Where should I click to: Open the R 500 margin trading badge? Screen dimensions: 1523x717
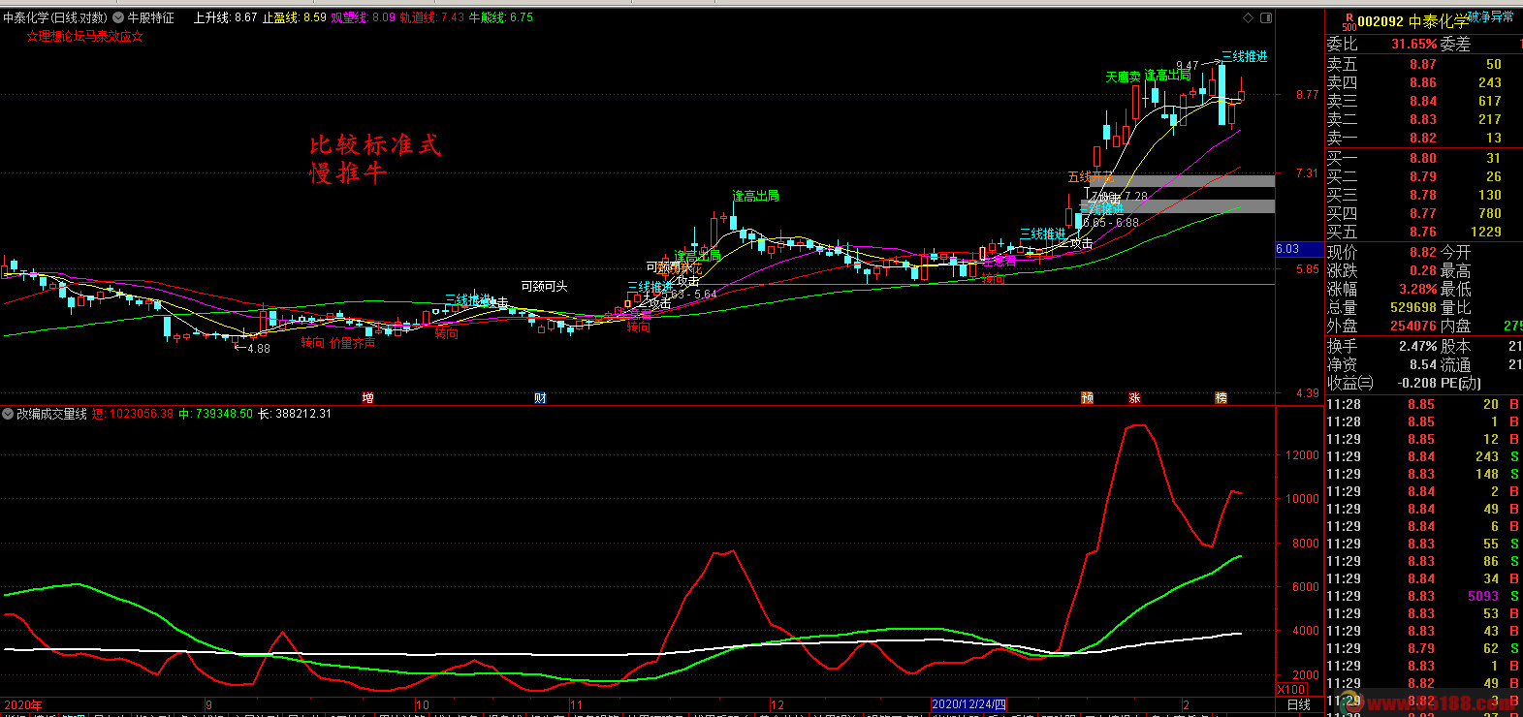coord(1348,21)
